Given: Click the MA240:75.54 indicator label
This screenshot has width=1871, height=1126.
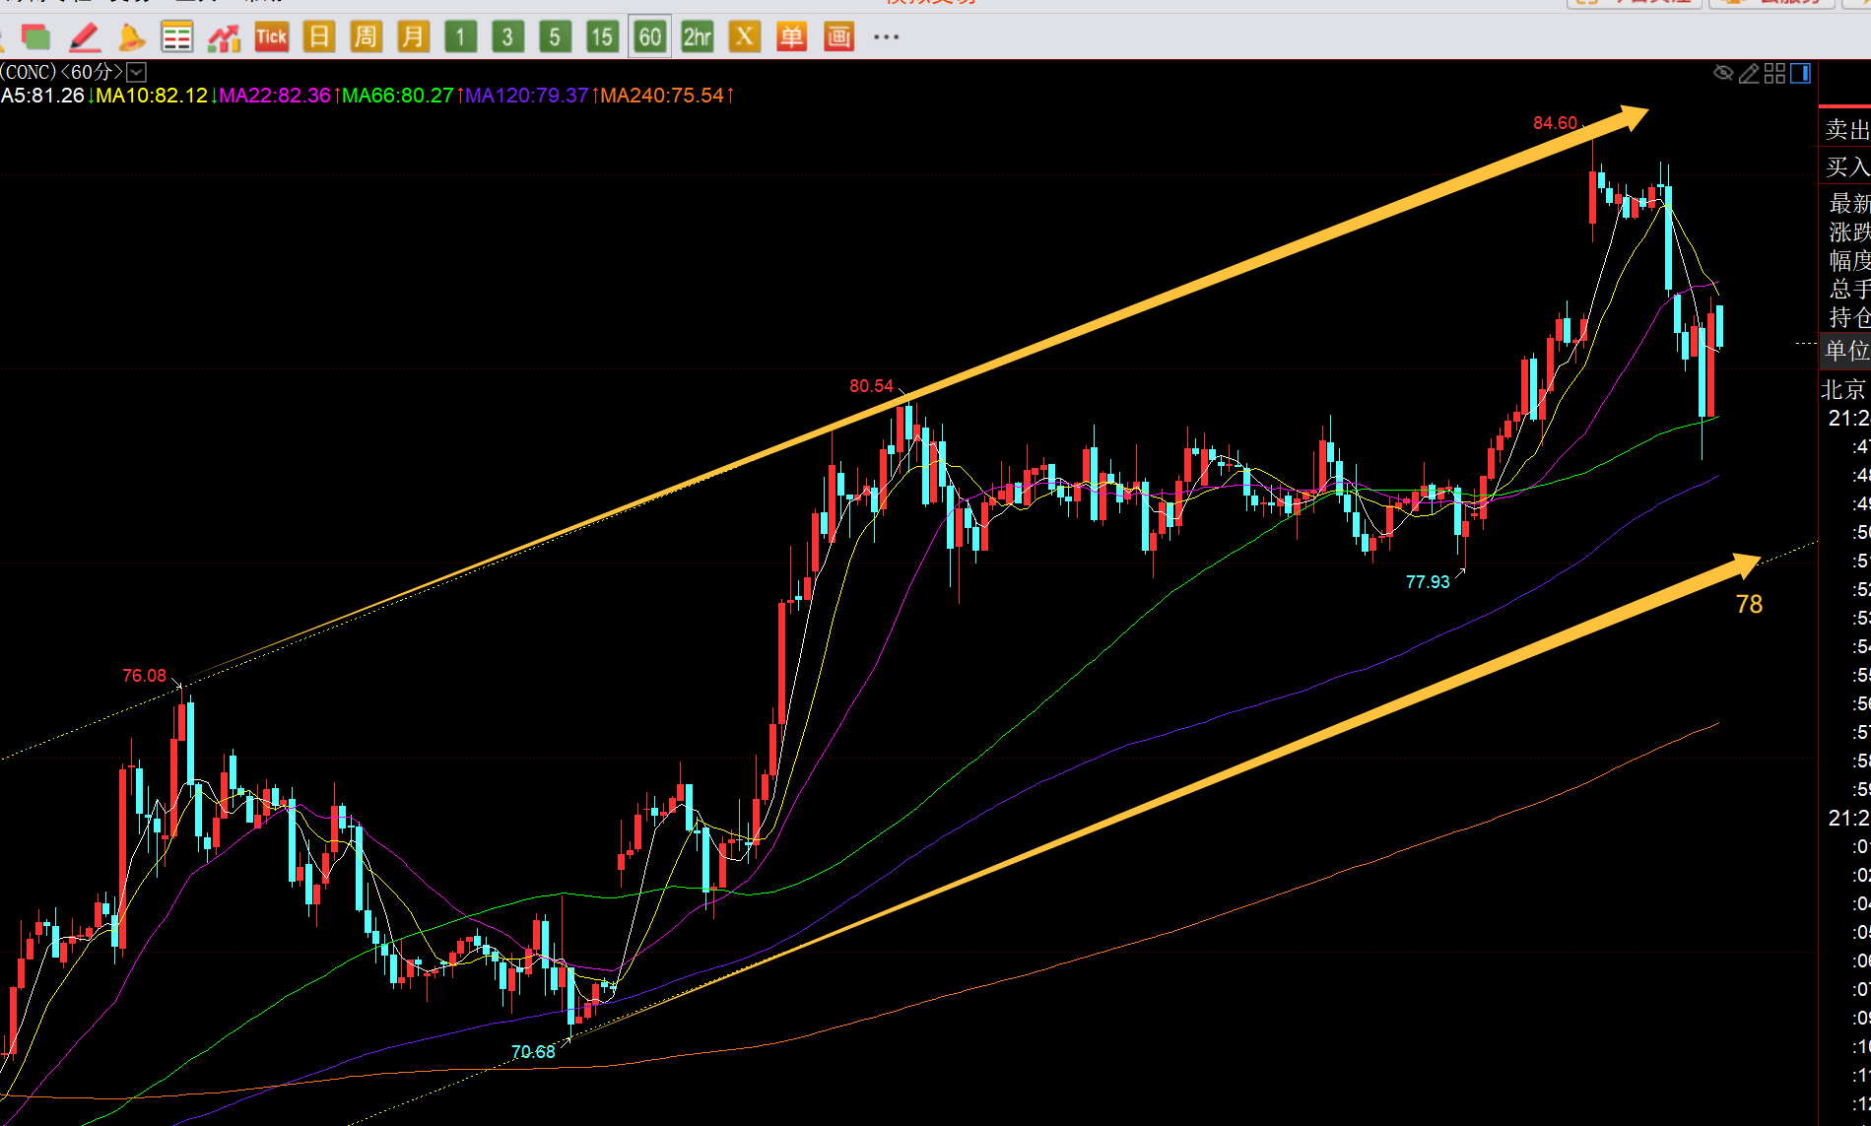Looking at the screenshot, I should coord(662,96).
